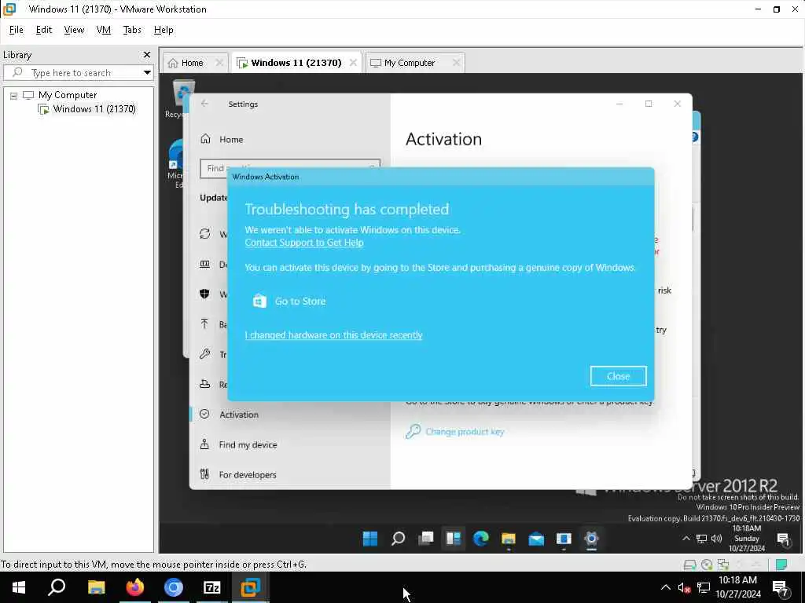
Task: Select the Settings gear in VM taskbar
Action: point(591,539)
